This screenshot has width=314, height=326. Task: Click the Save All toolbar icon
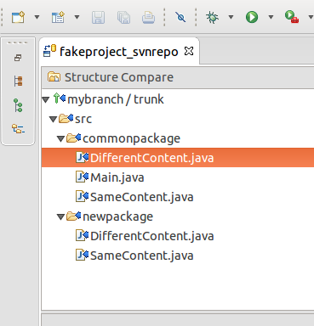click(123, 18)
